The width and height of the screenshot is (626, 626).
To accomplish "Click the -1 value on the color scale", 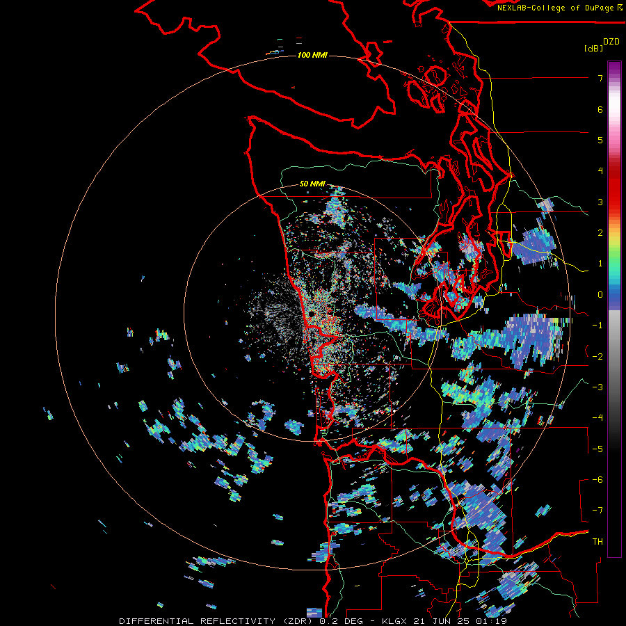I will (597, 326).
